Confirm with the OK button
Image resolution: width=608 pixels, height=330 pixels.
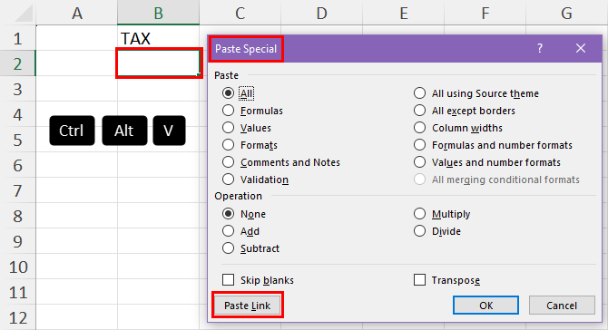[485, 306]
